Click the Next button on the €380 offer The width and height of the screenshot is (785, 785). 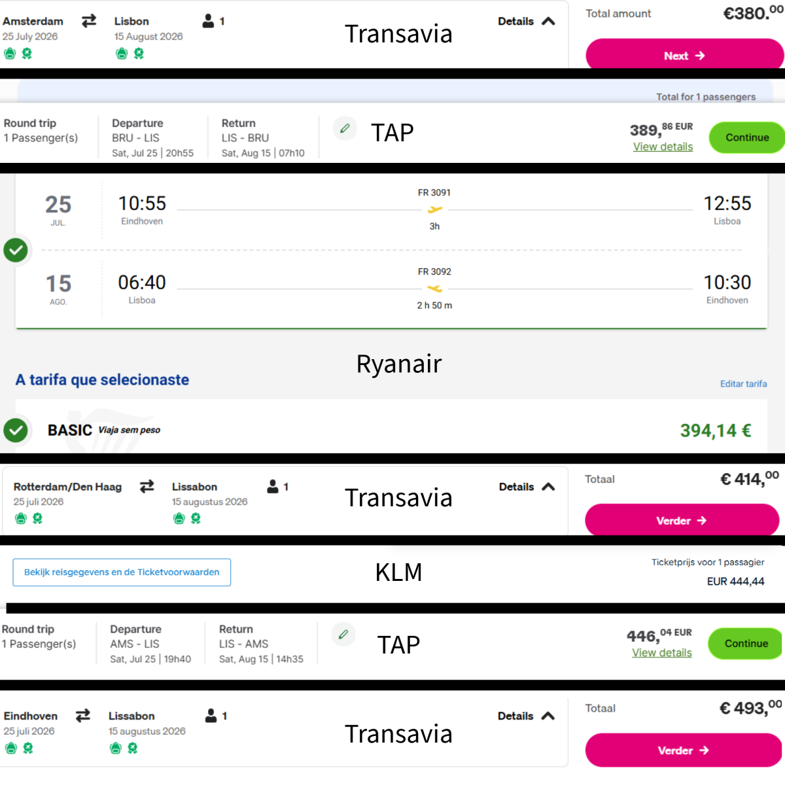684,56
